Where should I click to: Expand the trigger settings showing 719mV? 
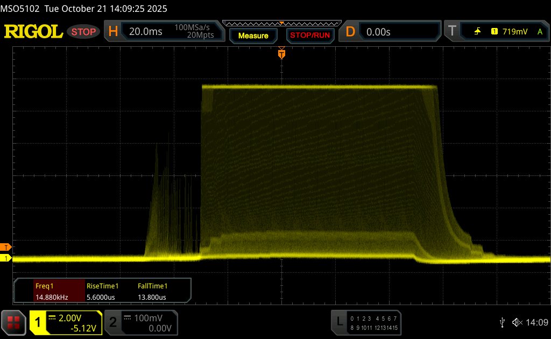tap(515, 32)
